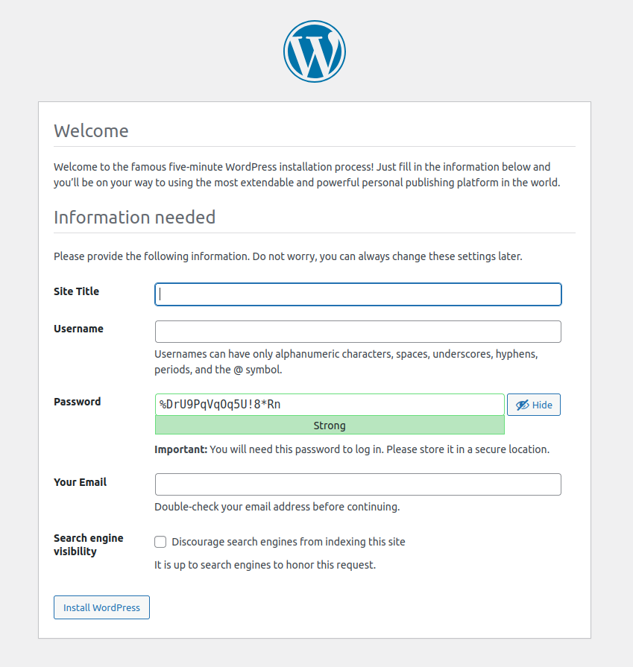Click the Password field label
The image size is (633, 667).
pyautogui.click(x=77, y=402)
